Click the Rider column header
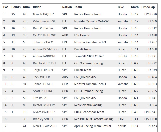 pyautogui.click(x=37, y=7)
